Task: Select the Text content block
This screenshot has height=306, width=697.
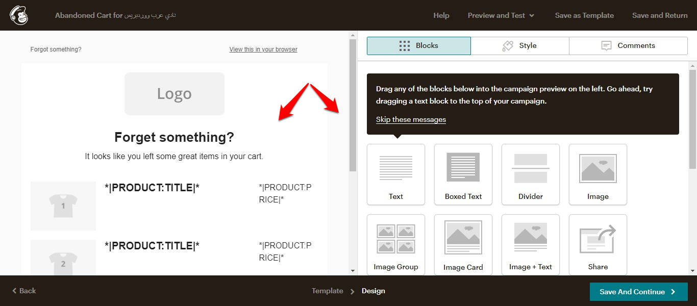Action: [396, 174]
